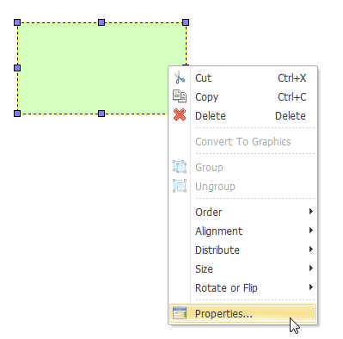Image resolution: width=343 pixels, height=339 pixels.
Task: Click the Properties window icon
Action: click(x=180, y=313)
